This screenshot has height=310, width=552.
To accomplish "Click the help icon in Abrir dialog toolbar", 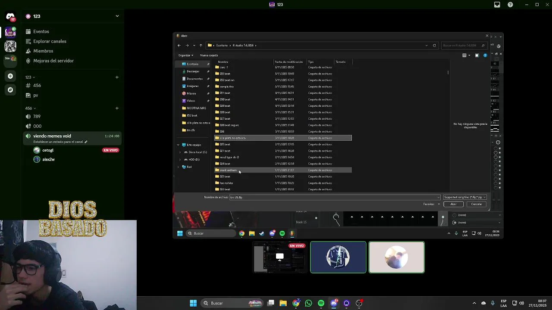I will tap(485, 55).
